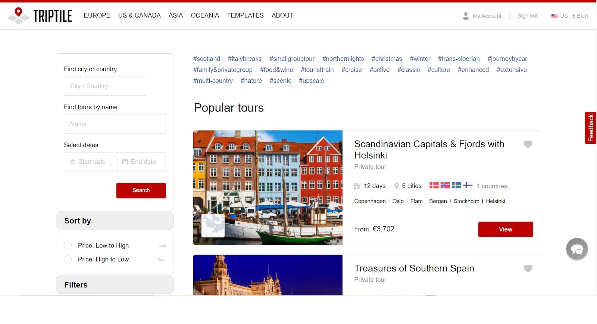Click the Triptile logo

pyautogui.click(x=40, y=16)
